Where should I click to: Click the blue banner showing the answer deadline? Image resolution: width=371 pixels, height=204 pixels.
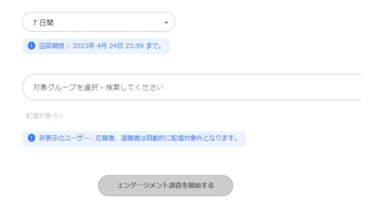click(96, 46)
